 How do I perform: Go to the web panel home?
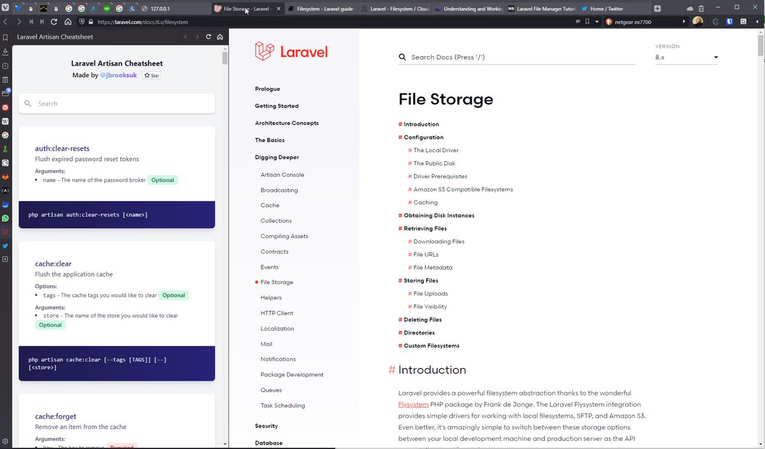(x=220, y=37)
